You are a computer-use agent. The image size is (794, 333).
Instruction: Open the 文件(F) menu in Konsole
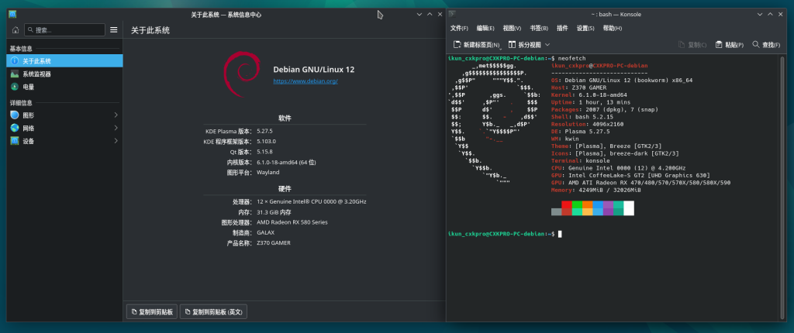(x=459, y=29)
